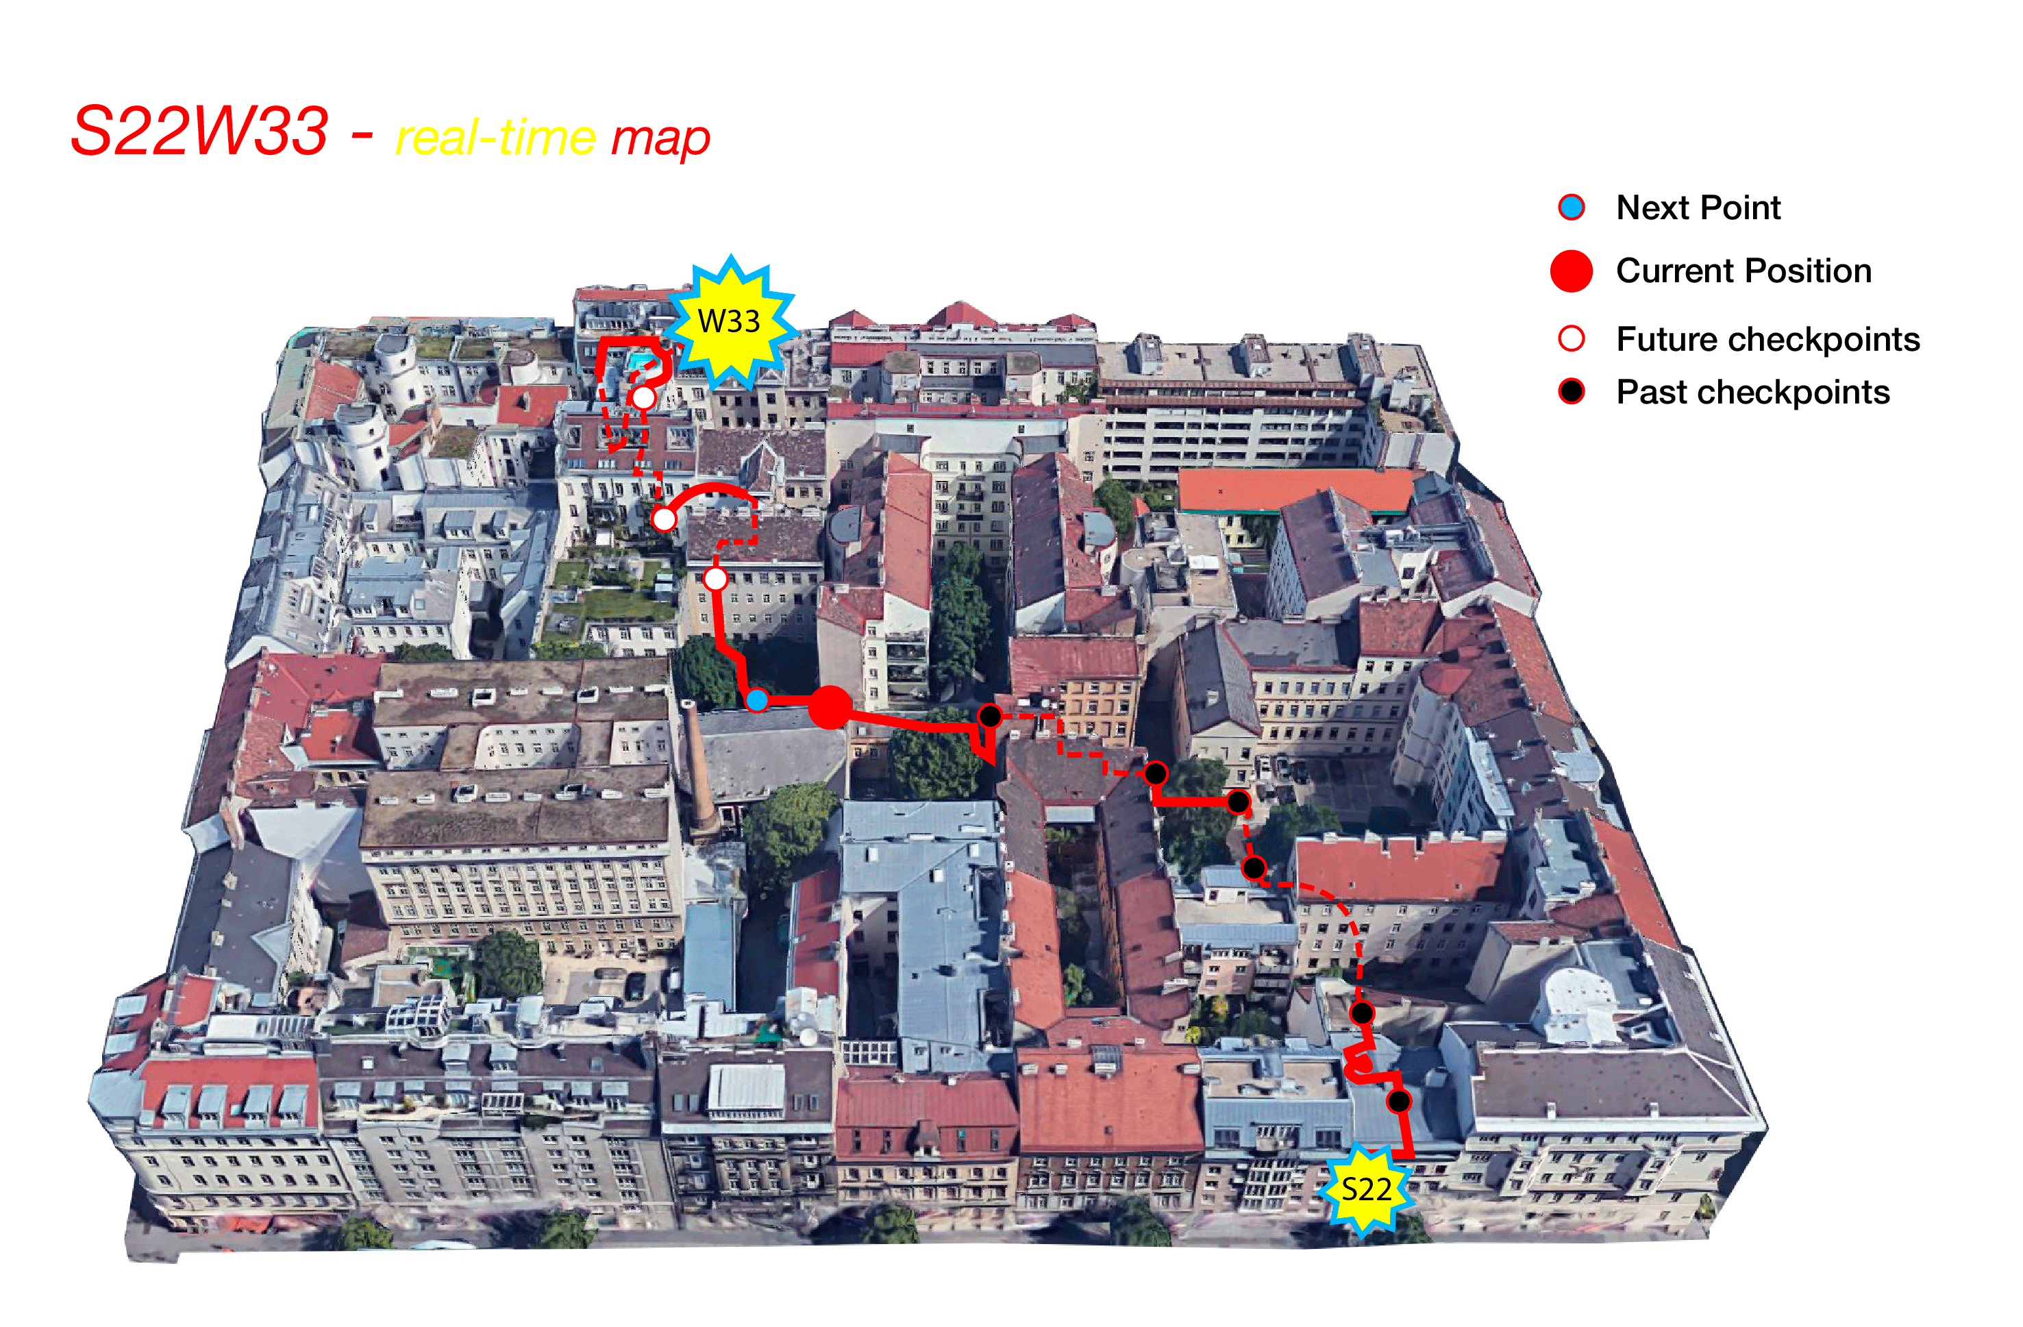Image resolution: width=2023 pixels, height=1327 pixels.
Task: Click the blue next point marker on route
Action: point(756,700)
